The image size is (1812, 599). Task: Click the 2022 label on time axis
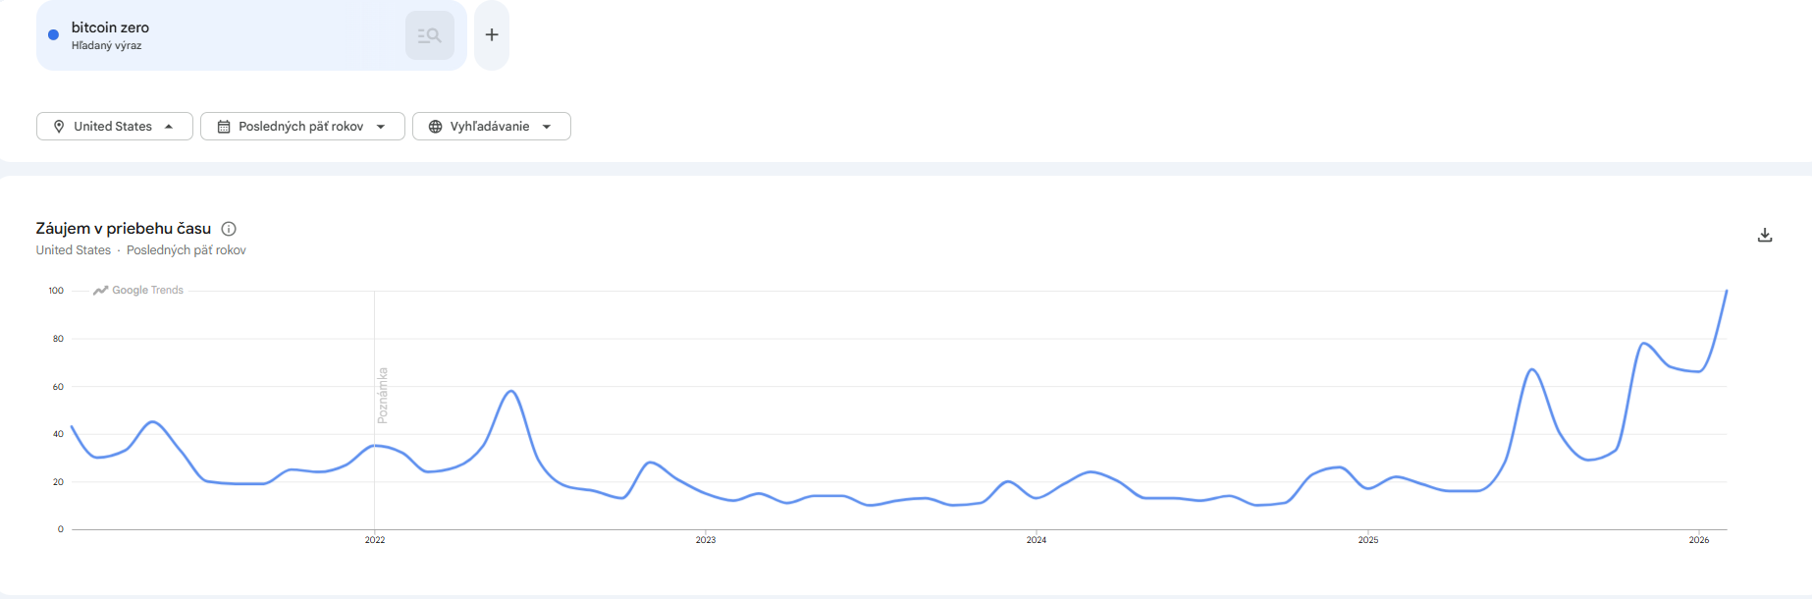(x=375, y=540)
